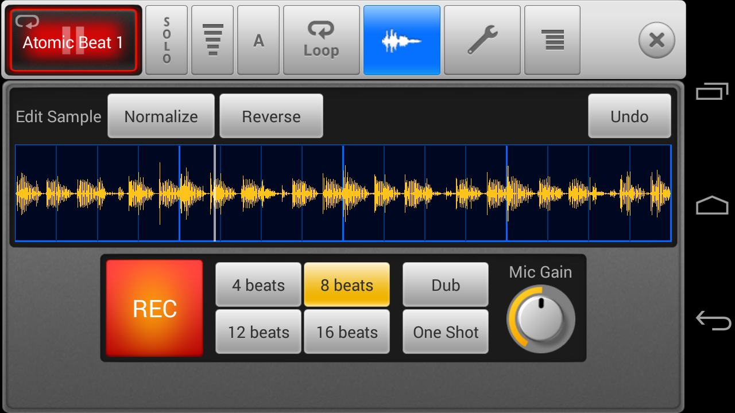Choose the 8 beats length option

pos(347,285)
